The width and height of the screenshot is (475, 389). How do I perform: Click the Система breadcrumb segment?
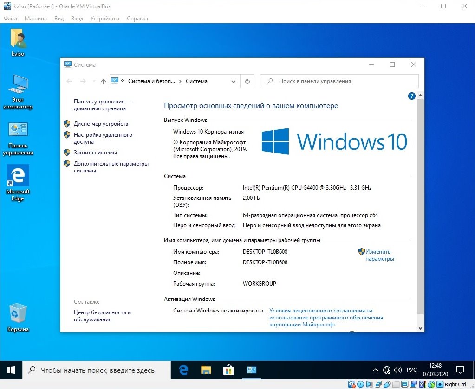[196, 81]
